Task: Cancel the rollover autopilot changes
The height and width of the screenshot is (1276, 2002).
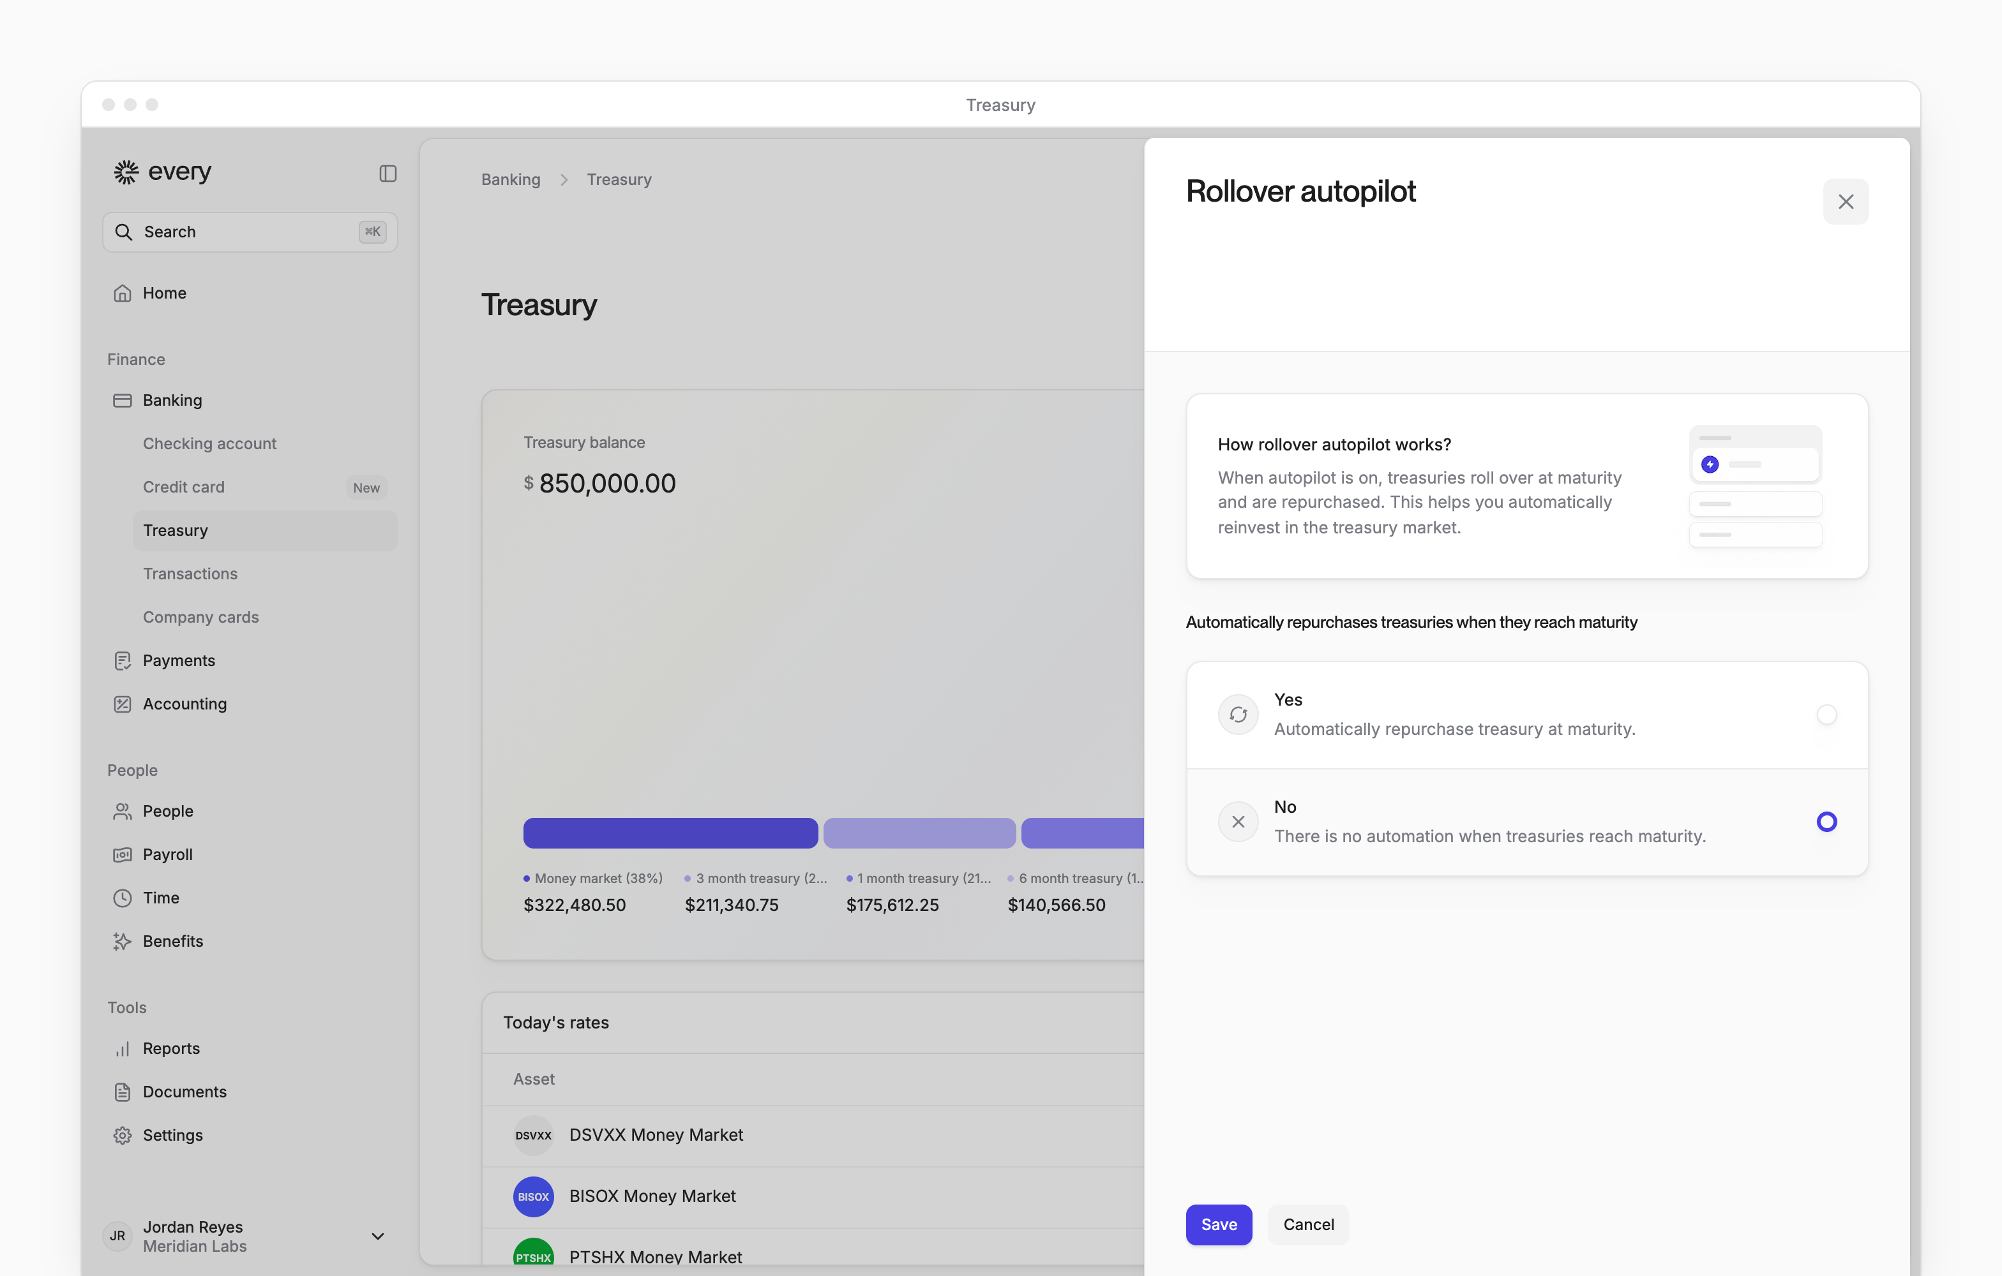Action: [x=1309, y=1224]
